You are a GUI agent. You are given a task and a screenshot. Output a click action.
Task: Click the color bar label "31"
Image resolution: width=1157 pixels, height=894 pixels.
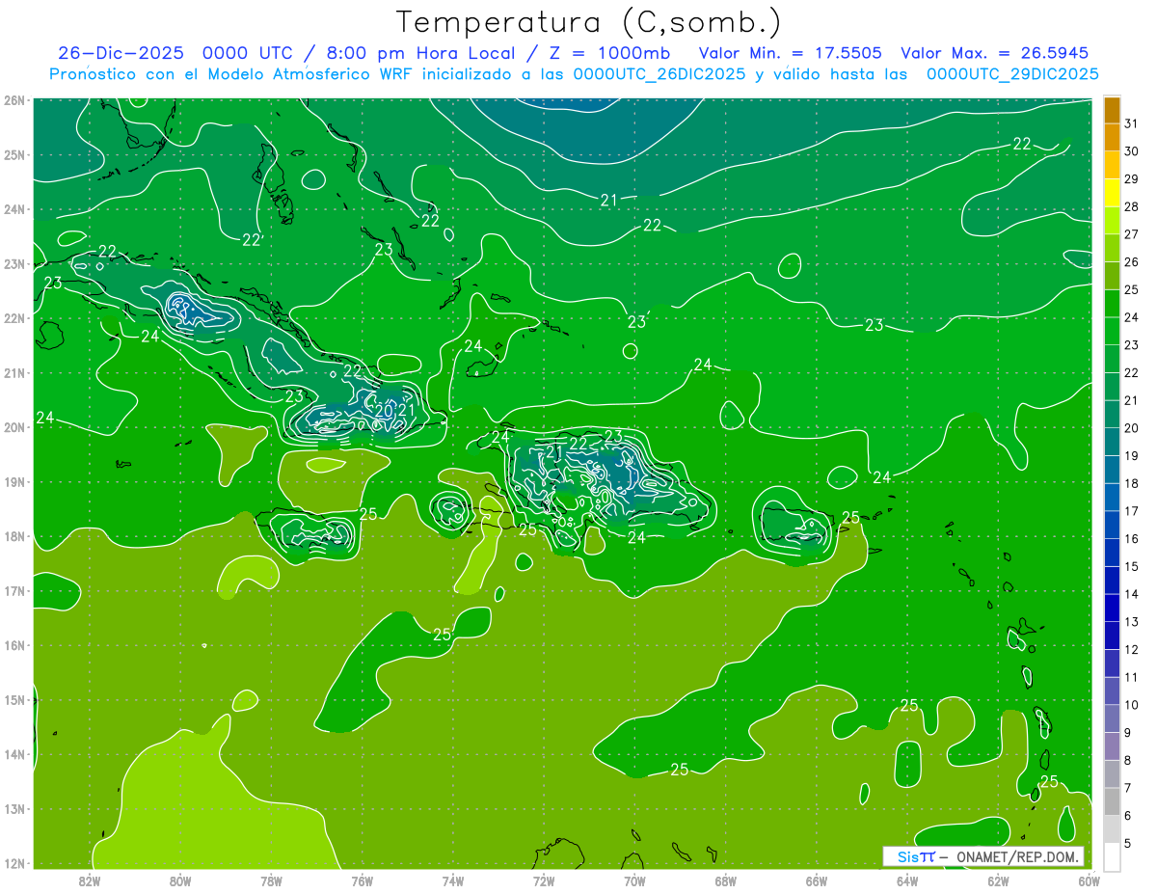(1131, 123)
